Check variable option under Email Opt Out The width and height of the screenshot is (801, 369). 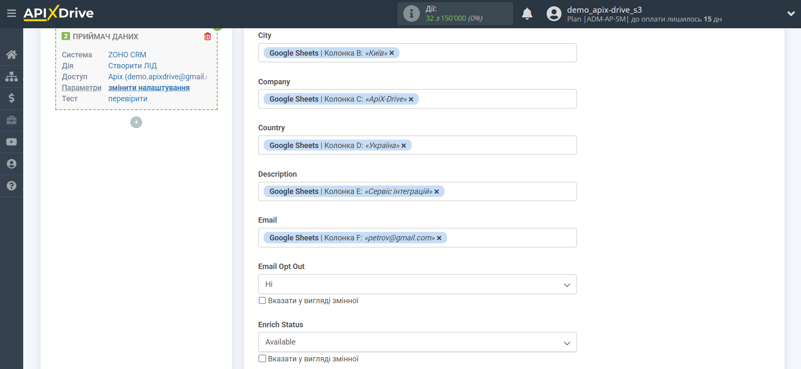tap(262, 301)
